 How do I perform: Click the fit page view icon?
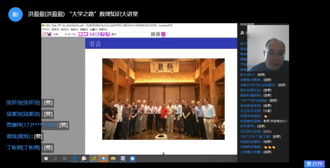click(x=97, y=34)
